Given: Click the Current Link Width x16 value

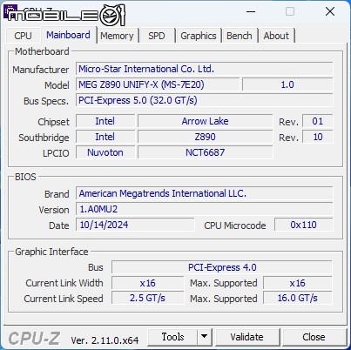Looking at the screenshot, I should coord(148,283).
